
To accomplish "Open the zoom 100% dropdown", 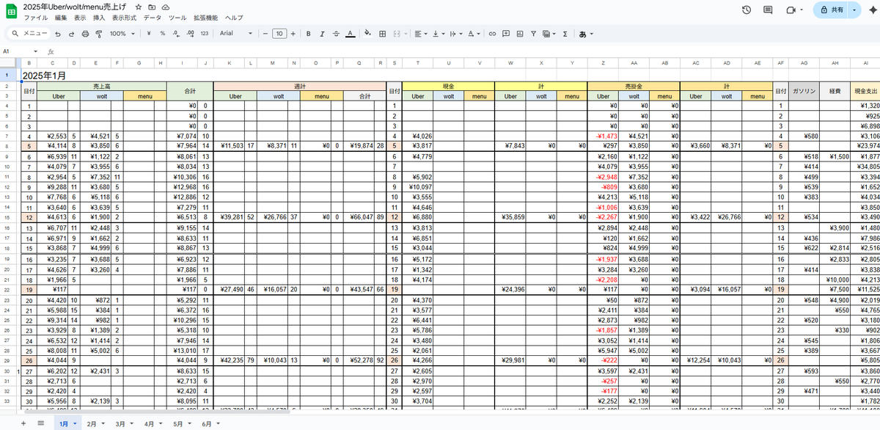I will pyautogui.click(x=121, y=34).
